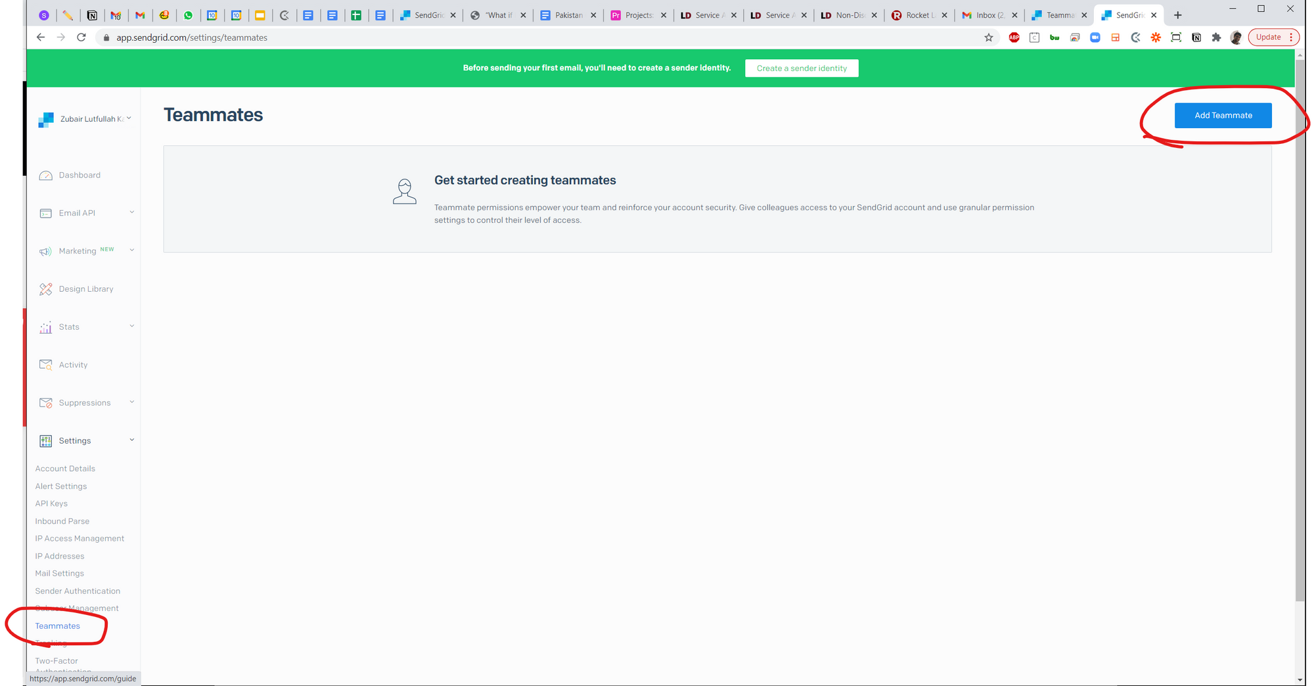Click Create a sender identity button

coord(801,68)
